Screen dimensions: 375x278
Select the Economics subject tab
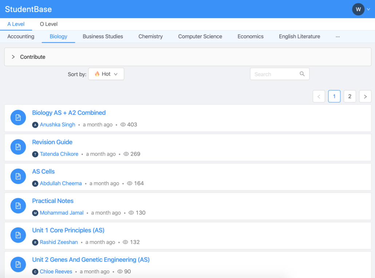click(x=250, y=37)
